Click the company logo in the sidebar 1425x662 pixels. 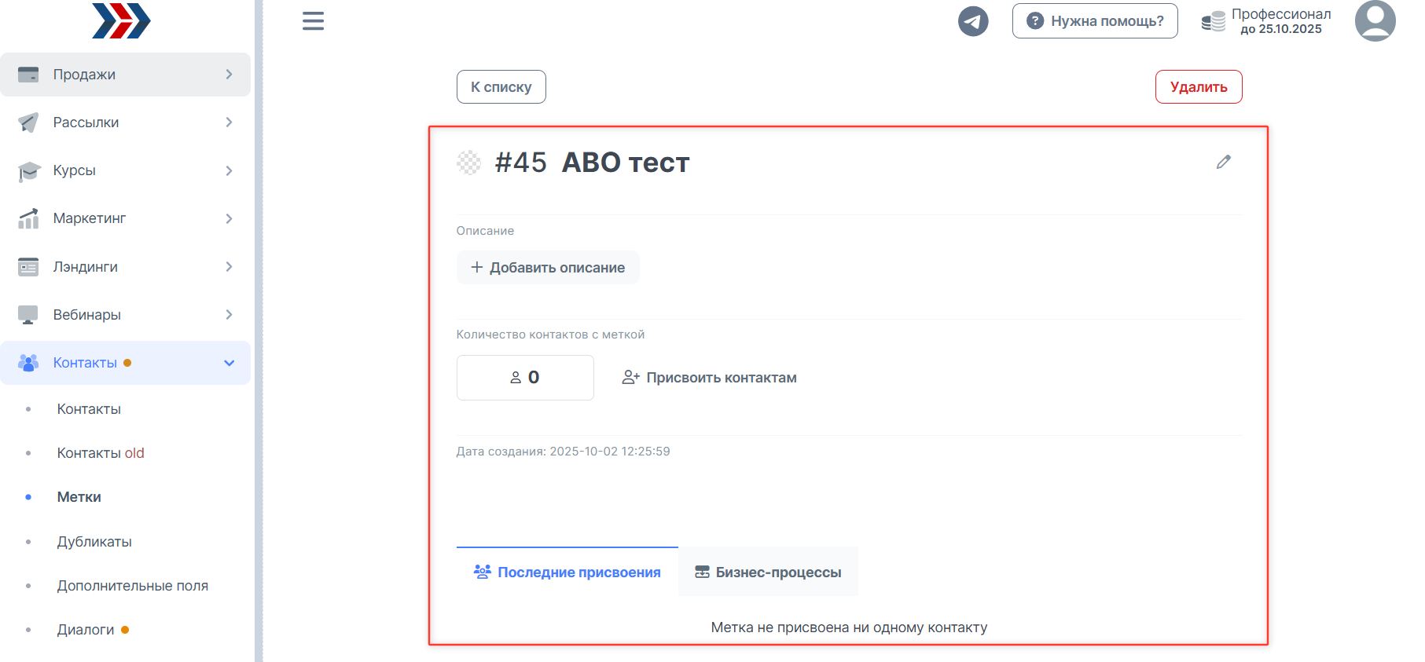coord(121,21)
